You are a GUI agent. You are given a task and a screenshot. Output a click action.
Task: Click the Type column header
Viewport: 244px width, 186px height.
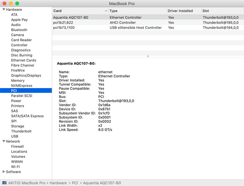click(137, 11)
